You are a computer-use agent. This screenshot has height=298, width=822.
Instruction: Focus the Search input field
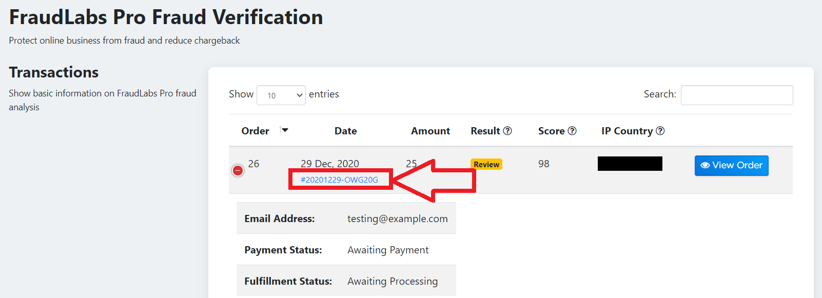tap(737, 95)
